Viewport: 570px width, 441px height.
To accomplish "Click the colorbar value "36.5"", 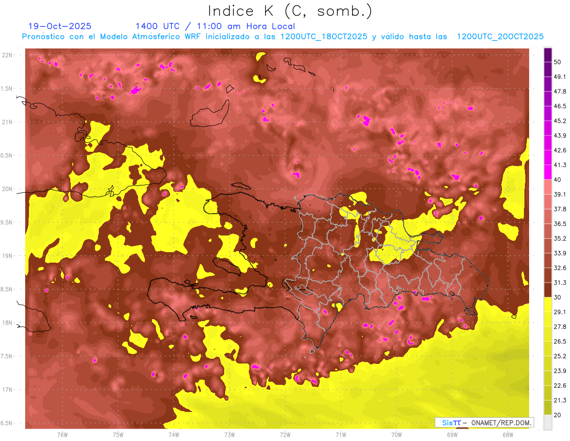I will 560,224.
